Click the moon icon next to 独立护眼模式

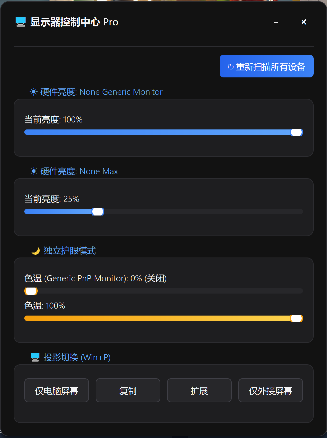coord(35,251)
